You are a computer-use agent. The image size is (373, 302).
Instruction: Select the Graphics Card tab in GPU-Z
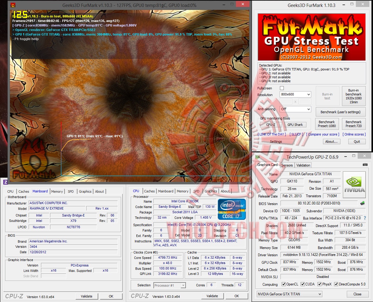pos(267,165)
